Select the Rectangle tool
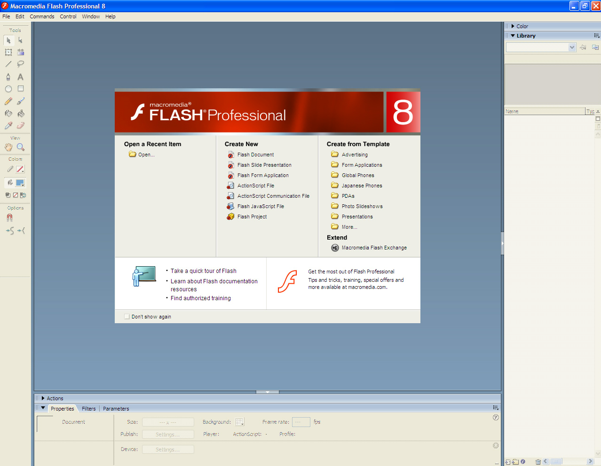Image resolution: width=601 pixels, height=466 pixels. click(20, 89)
